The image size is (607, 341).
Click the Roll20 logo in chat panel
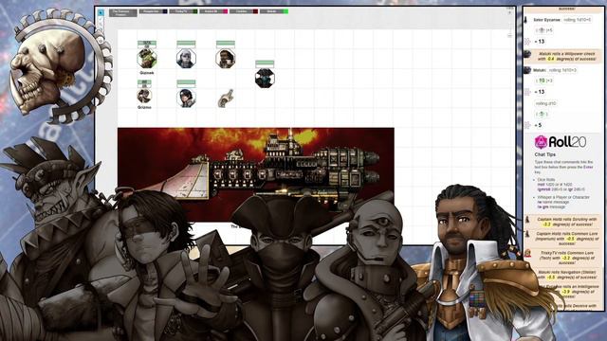pyautogui.click(x=561, y=142)
